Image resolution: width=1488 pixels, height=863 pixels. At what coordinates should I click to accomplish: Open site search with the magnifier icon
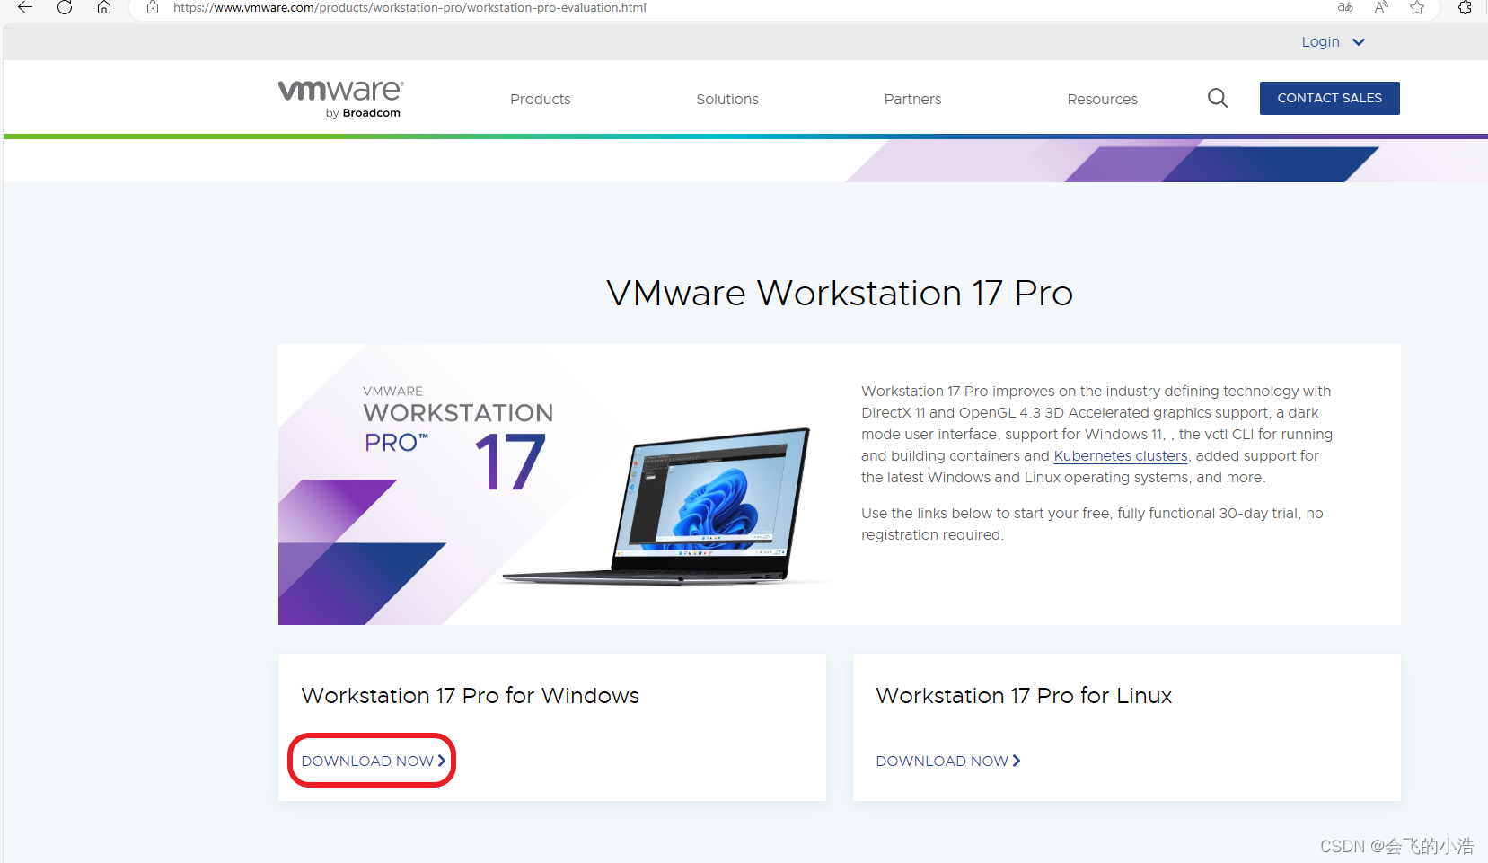(1218, 98)
